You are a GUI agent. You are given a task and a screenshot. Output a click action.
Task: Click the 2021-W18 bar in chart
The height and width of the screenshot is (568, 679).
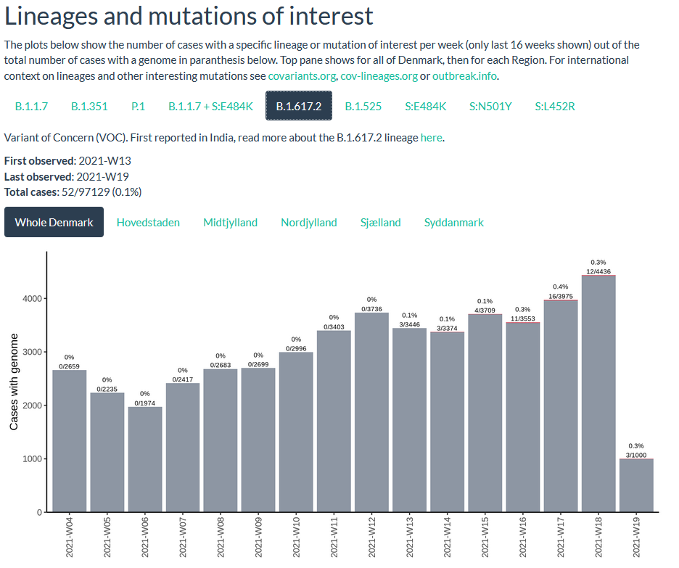coord(598,394)
